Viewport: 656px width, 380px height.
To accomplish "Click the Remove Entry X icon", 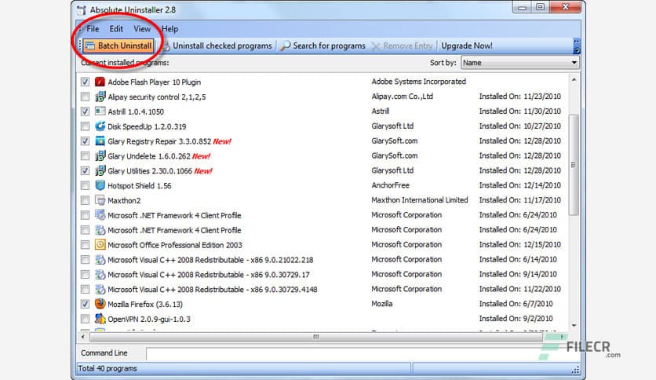I will pyautogui.click(x=376, y=46).
